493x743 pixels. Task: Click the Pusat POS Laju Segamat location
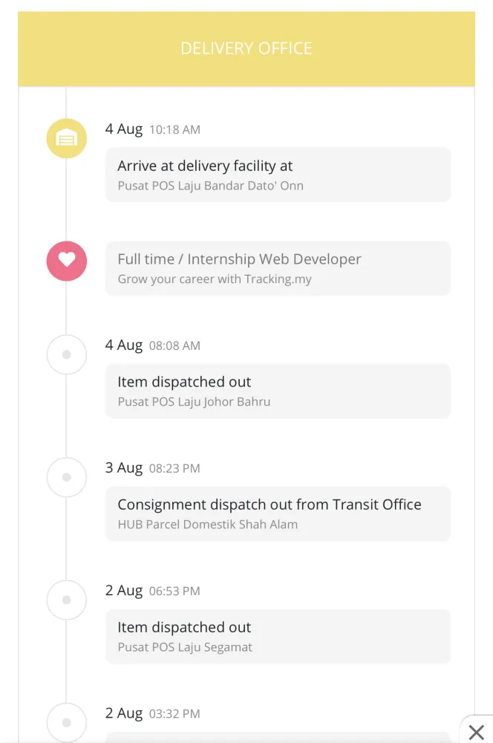185,647
